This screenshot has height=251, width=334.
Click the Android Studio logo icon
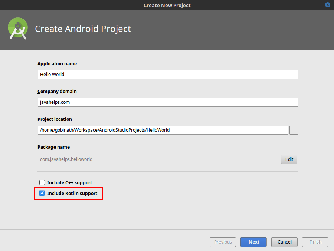(x=18, y=29)
